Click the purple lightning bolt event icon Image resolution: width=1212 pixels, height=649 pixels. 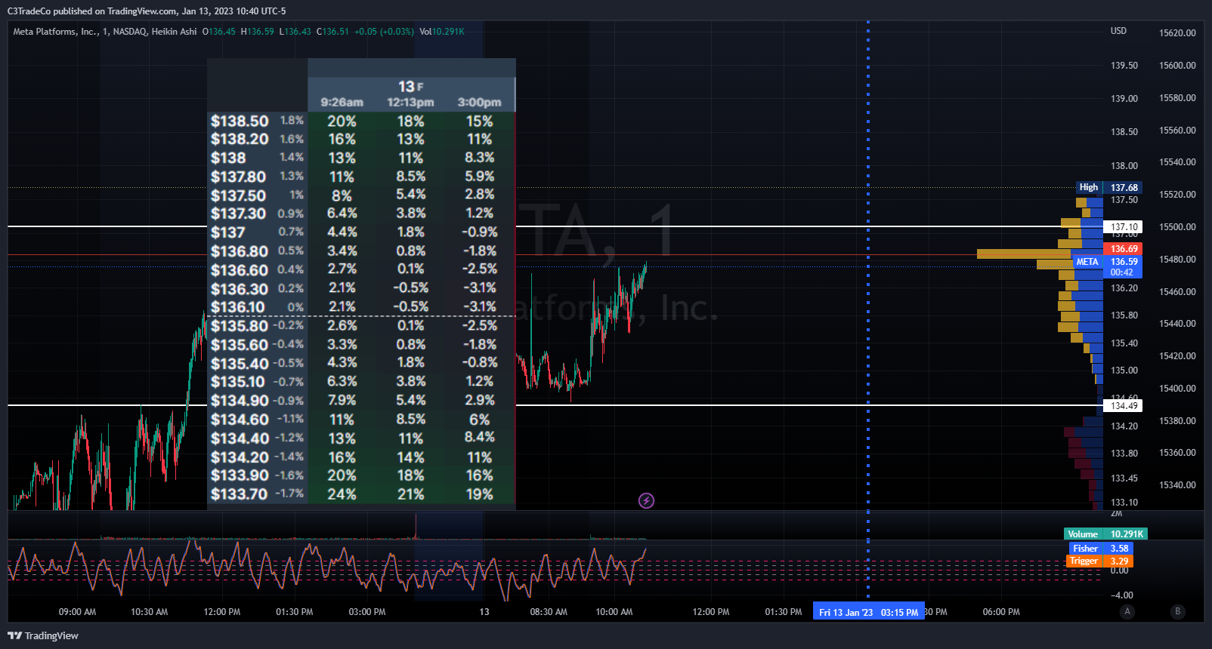pos(646,500)
